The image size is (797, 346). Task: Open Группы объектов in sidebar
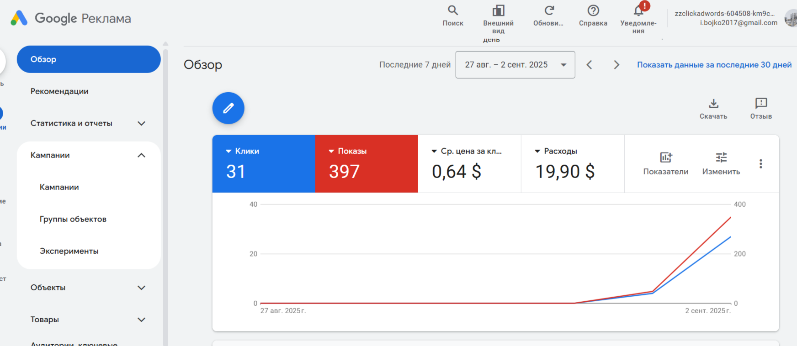[73, 219]
